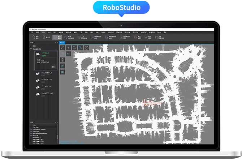Screen dimensions: 242x159
Task: Click the zoom in magnifier icon
Action: pyautogui.click(x=81, y=47)
